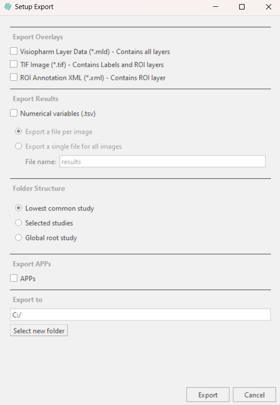Tick ROI Annotation XML (*.xml) checkbox
Viewport: 280px width, 405px height.
tap(14, 77)
